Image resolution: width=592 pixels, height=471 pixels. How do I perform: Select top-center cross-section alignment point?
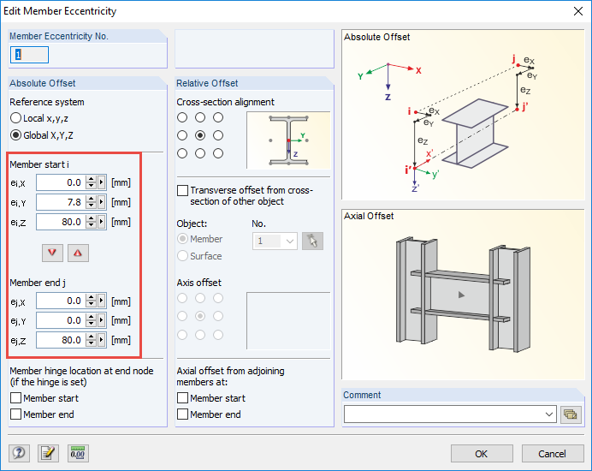(200, 117)
